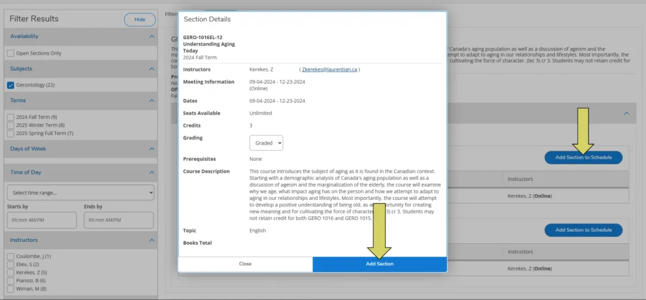Click the first Add Section to Schedule button
The image size is (646, 300).
[x=583, y=157]
